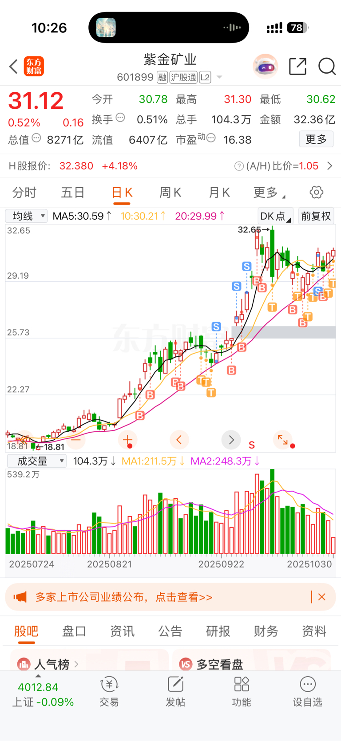Tap the stock code 601899
341x741 pixels.
click(135, 77)
